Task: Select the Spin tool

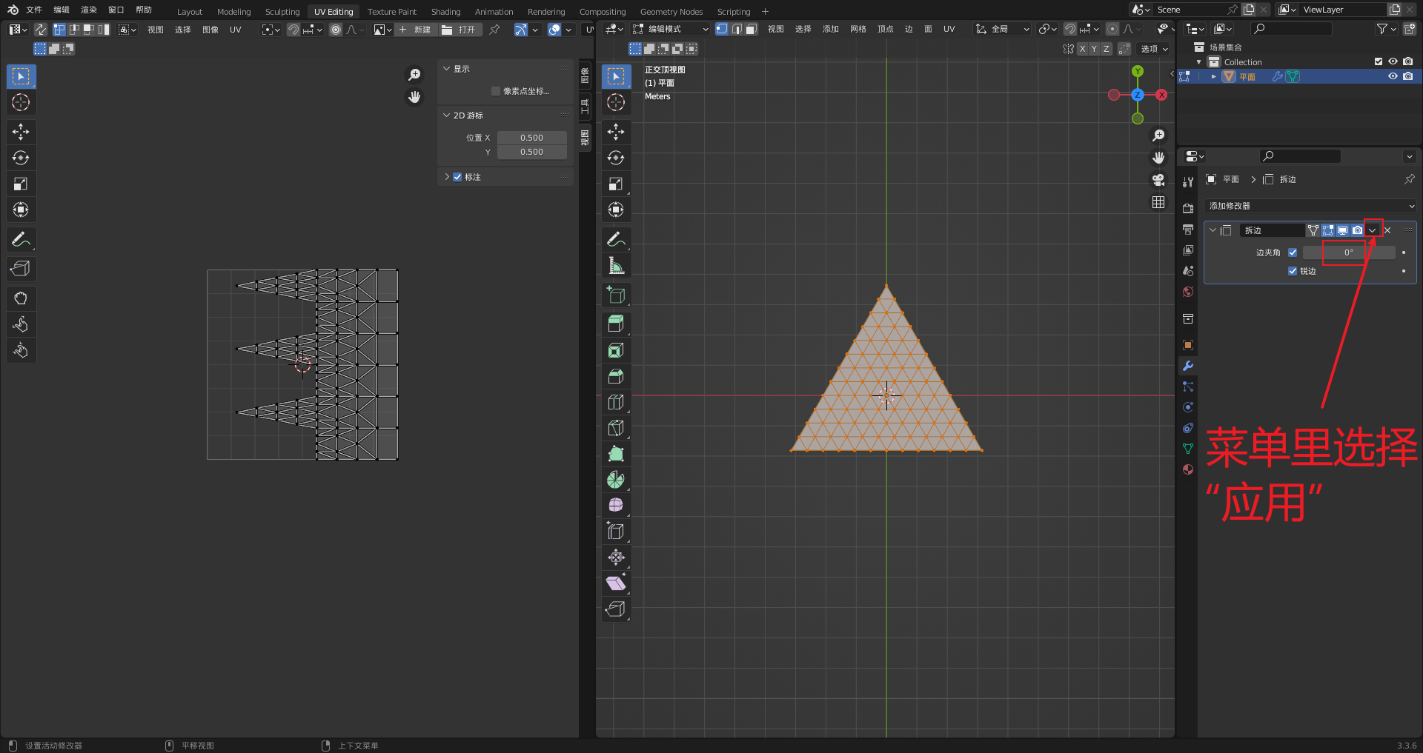Action: click(616, 480)
